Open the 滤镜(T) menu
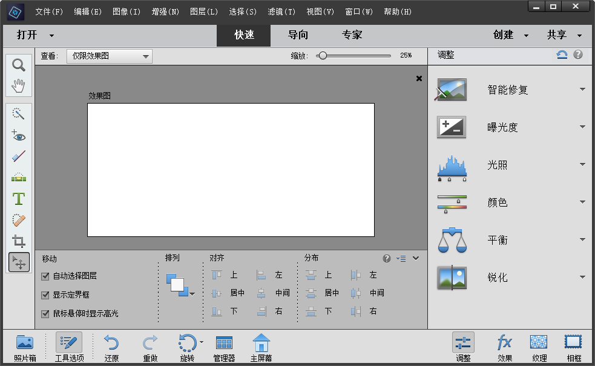The width and height of the screenshot is (595, 366). [281, 12]
